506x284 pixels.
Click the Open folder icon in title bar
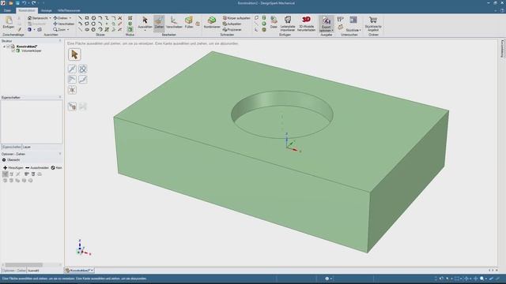coord(10,3)
